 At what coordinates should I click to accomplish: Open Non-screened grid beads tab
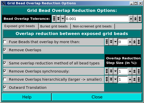(93, 26)
